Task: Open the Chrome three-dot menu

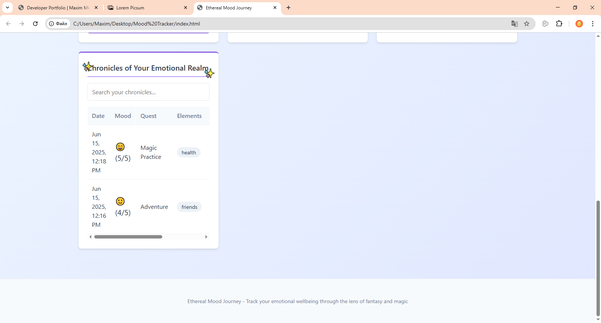Action: point(593,24)
